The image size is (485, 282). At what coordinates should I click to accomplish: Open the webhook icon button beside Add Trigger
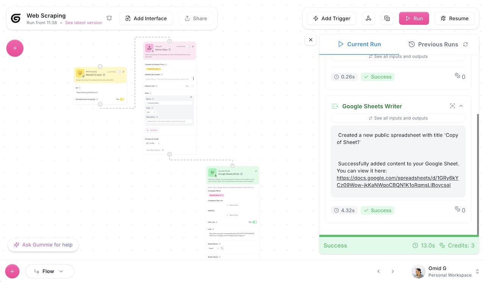368,18
